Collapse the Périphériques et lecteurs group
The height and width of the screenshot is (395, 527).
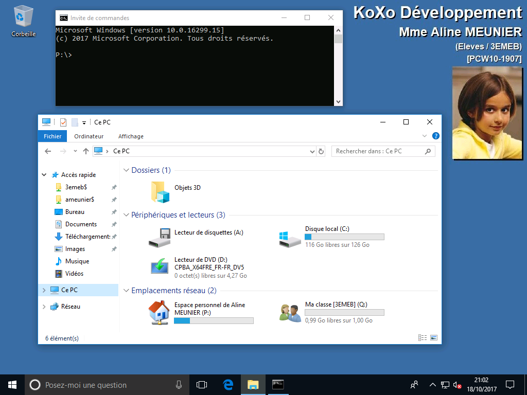pos(127,215)
